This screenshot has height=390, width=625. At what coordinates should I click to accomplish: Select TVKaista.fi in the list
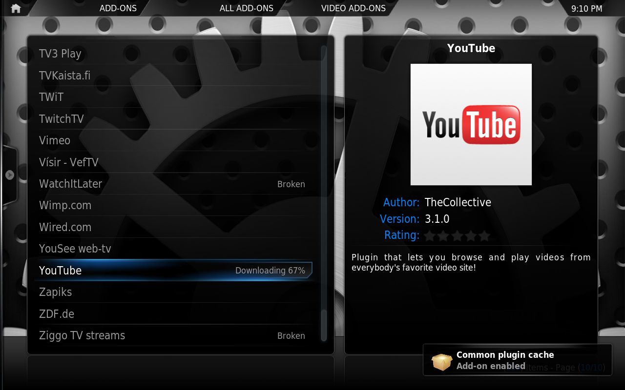point(173,76)
